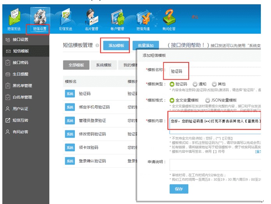Click the 白名单管理 sidebar icon
This screenshot has height=204, width=271.
pos(8,97)
